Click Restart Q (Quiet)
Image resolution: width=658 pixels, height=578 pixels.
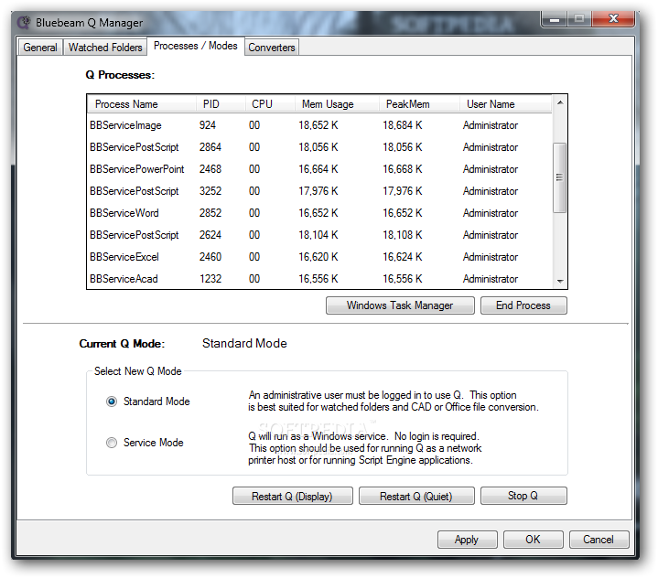click(416, 496)
